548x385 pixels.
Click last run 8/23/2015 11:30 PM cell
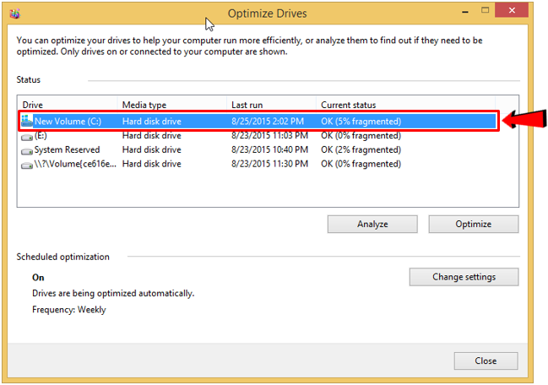pyautogui.click(x=269, y=164)
